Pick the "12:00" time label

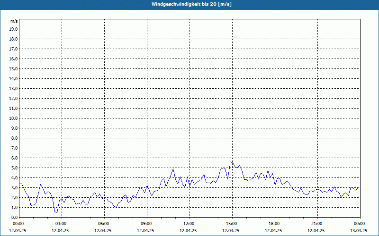pos(189,224)
